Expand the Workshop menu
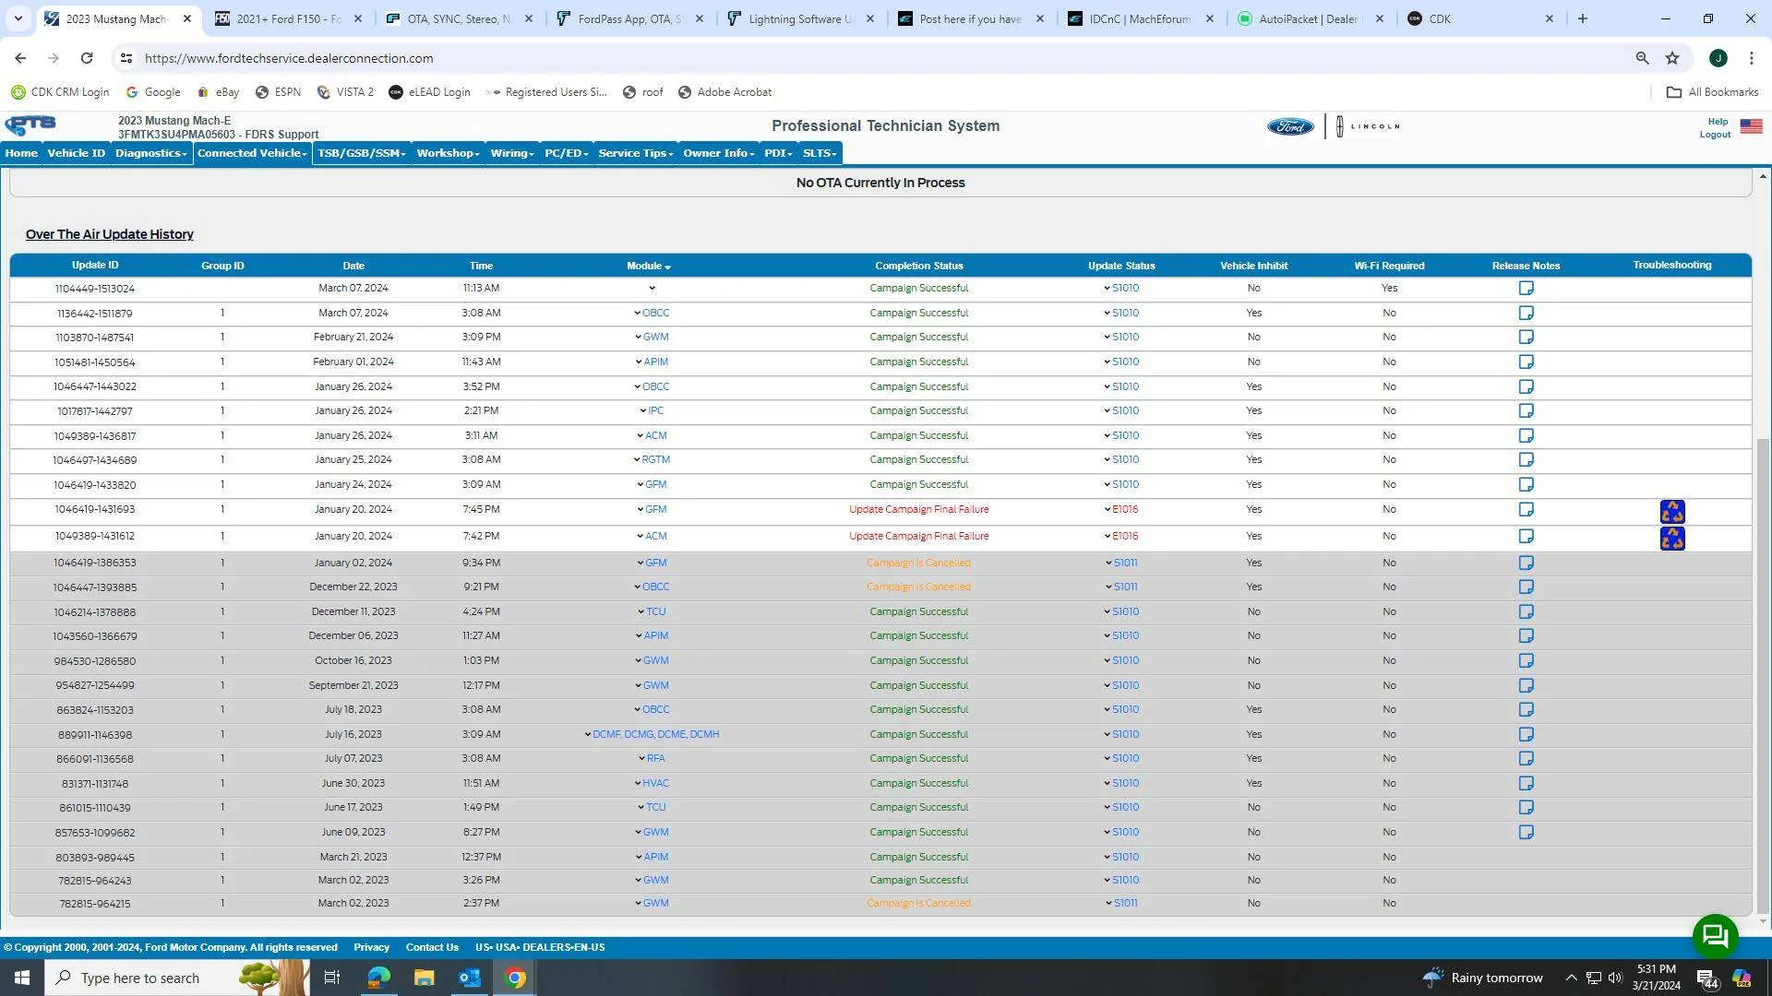 448,153
